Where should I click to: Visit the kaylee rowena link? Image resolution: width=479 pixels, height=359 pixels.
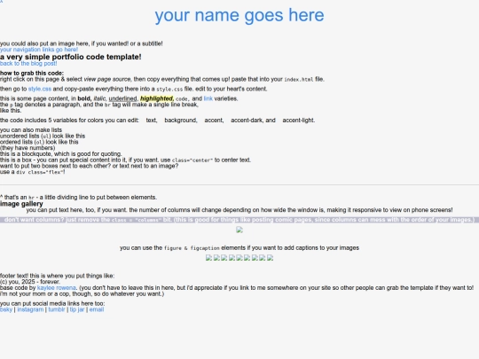click(56, 288)
